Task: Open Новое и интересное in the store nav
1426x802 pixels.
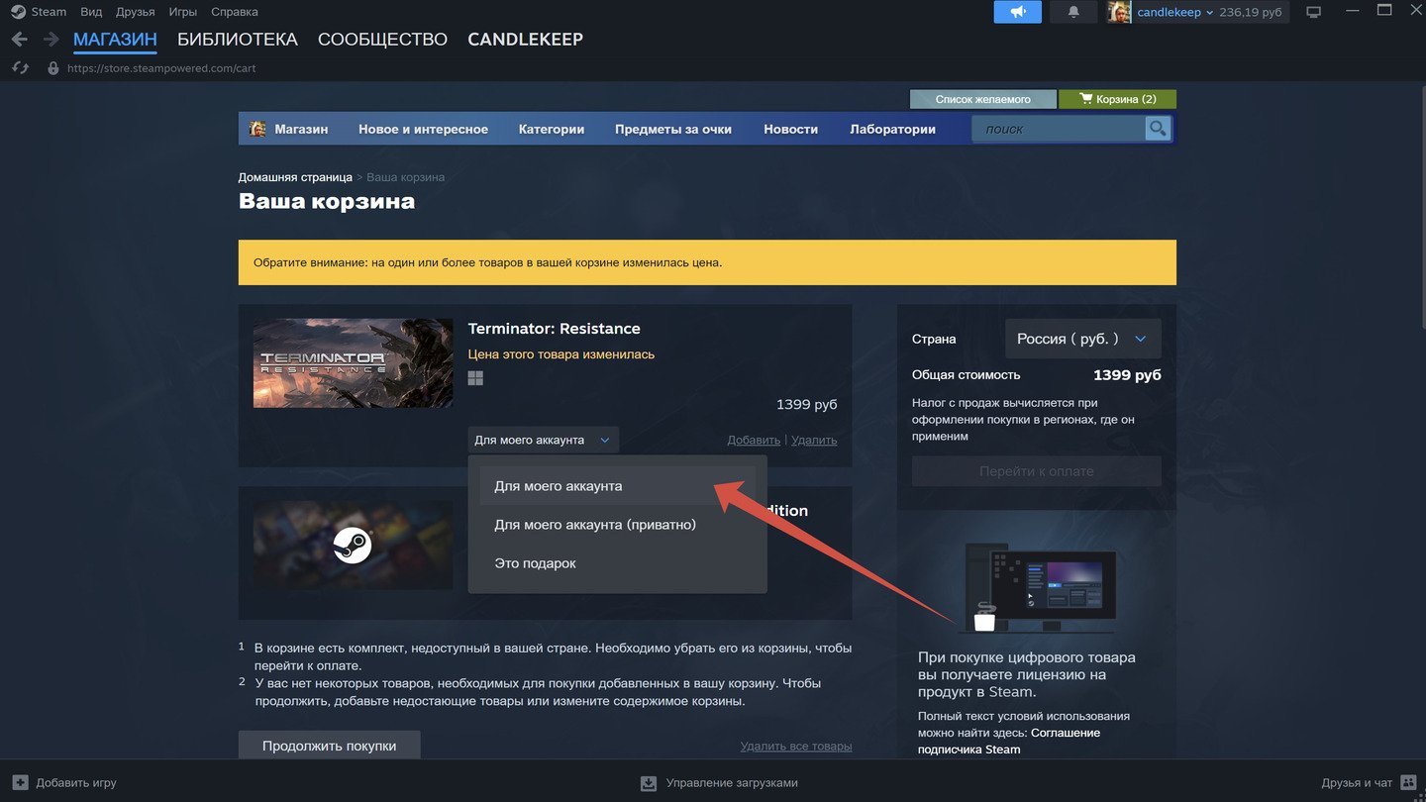Action: 423,129
